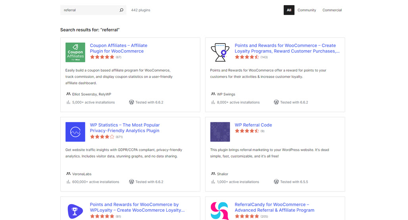Switch to the Community filter
This screenshot has height=220, width=408.
(x=307, y=10)
